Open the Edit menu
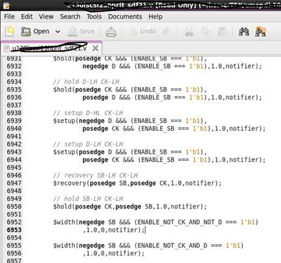The image size is (281, 263). 27,16
